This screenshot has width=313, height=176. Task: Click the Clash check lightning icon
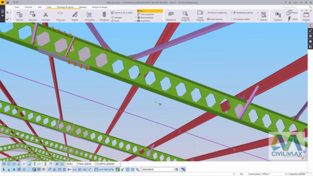[x=289, y=19]
